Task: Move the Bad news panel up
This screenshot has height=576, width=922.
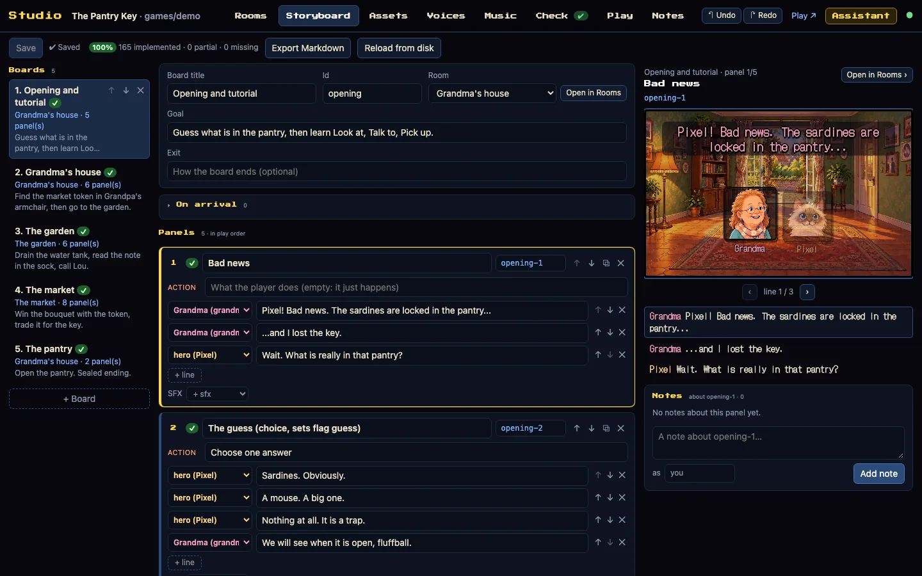Action: (x=577, y=263)
